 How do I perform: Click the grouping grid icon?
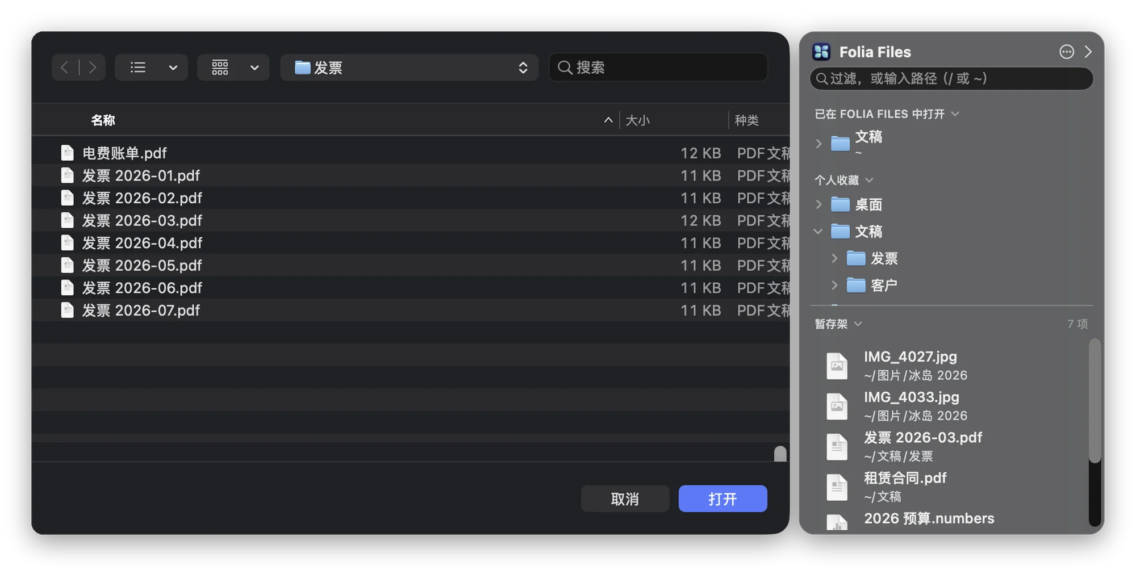(x=220, y=68)
